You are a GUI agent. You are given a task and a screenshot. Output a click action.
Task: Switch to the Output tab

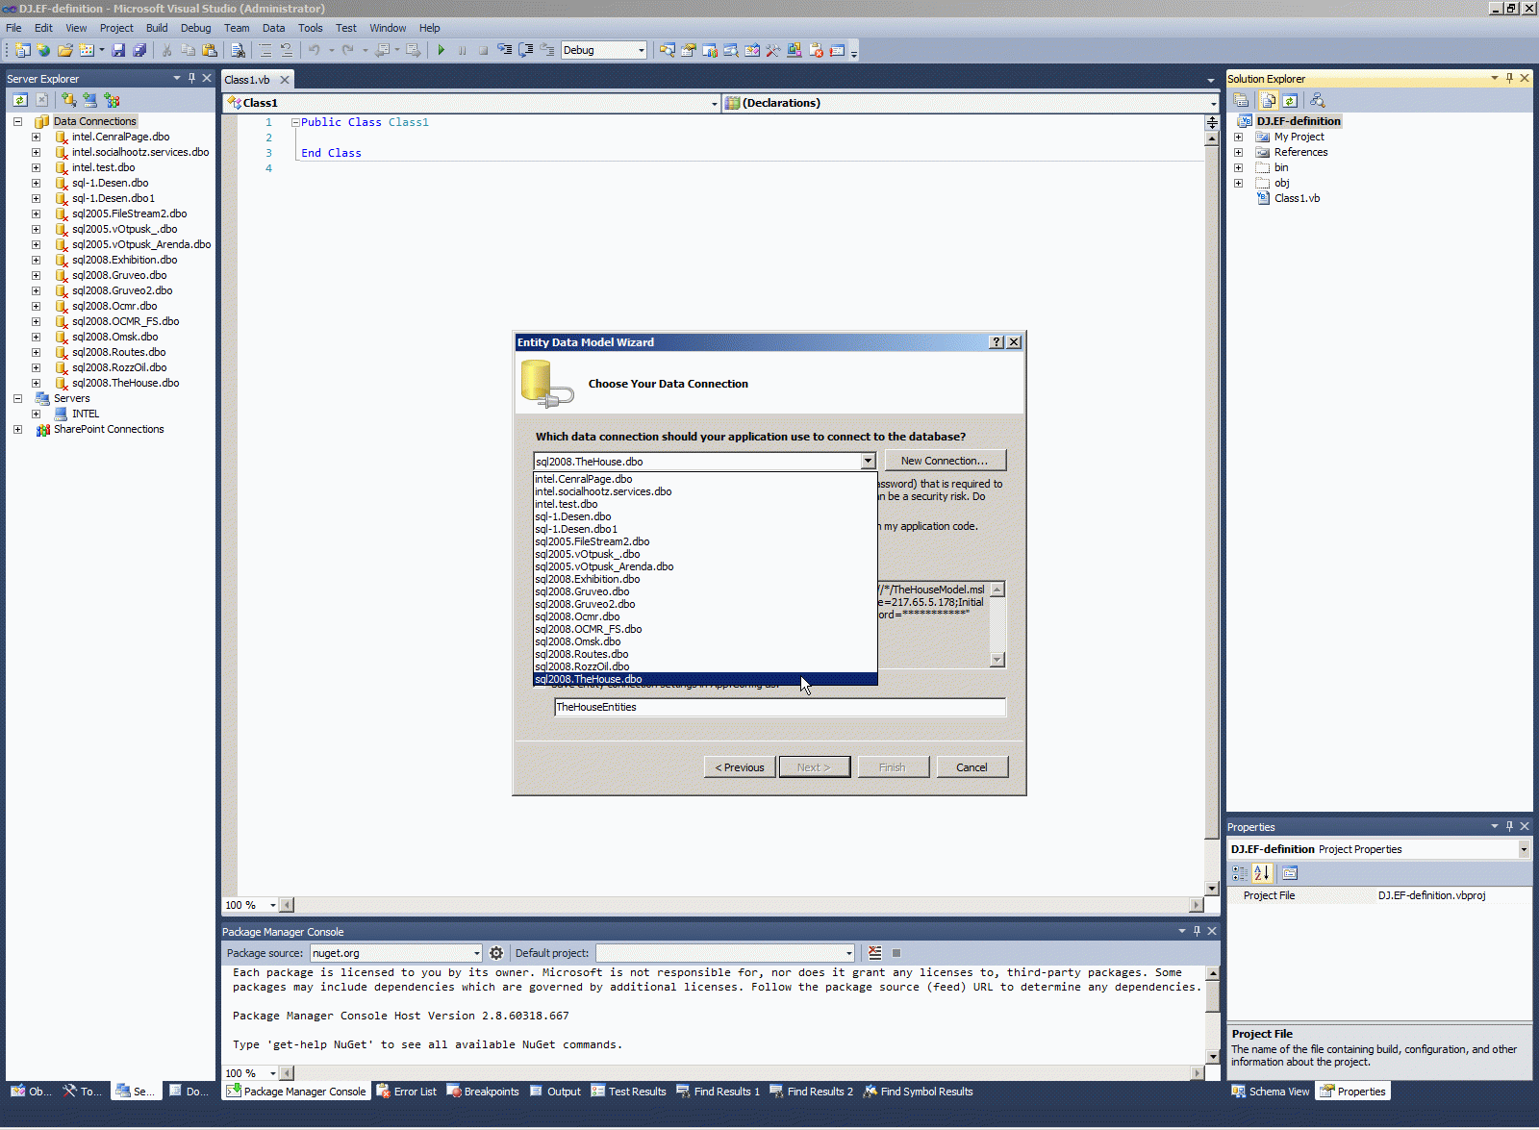click(555, 1092)
